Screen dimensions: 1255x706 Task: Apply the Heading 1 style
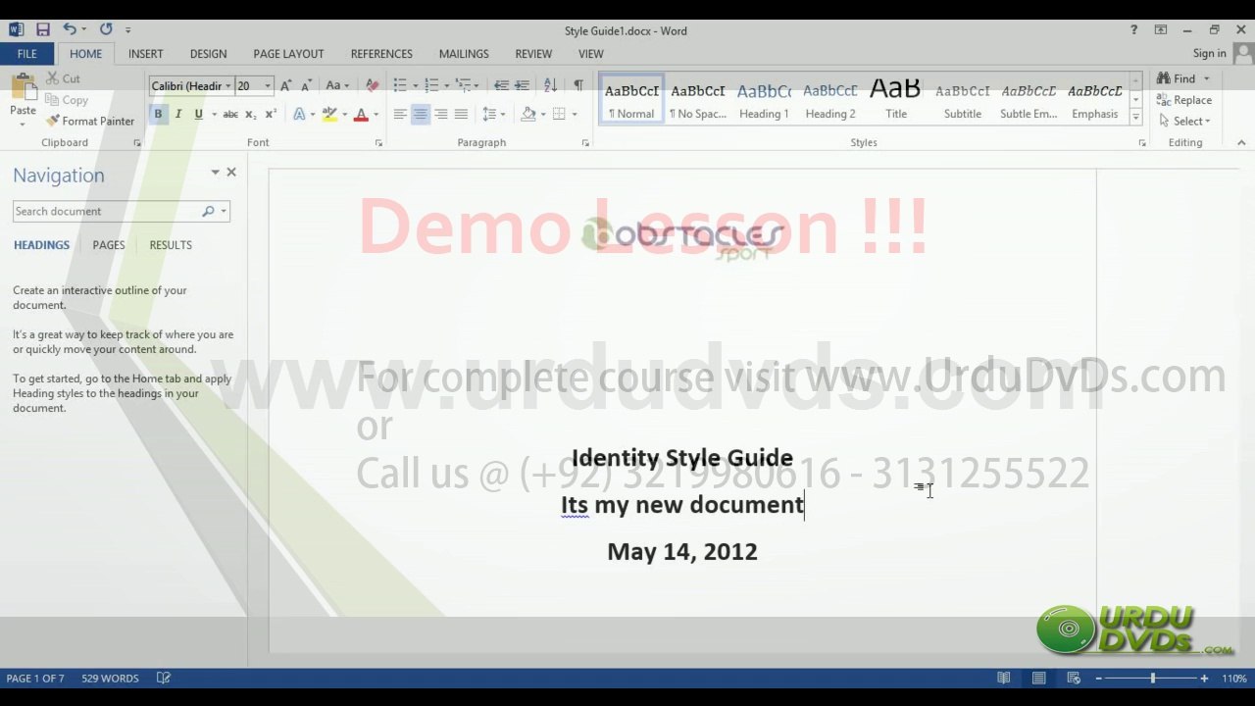pyautogui.click(x=764, y=100)
